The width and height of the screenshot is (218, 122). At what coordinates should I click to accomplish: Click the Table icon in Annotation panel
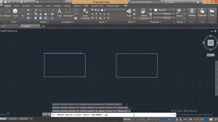pos(76,18)
